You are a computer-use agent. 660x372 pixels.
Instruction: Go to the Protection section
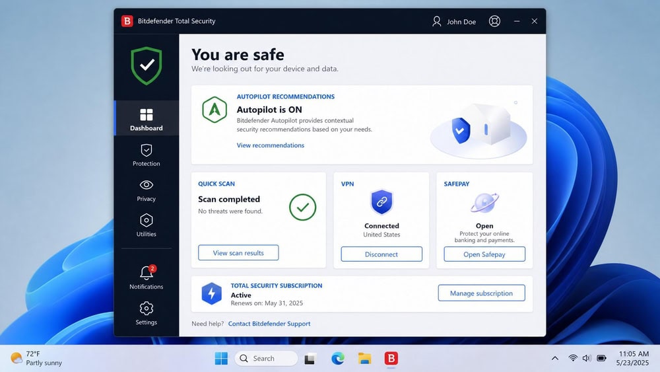[147, 155]
